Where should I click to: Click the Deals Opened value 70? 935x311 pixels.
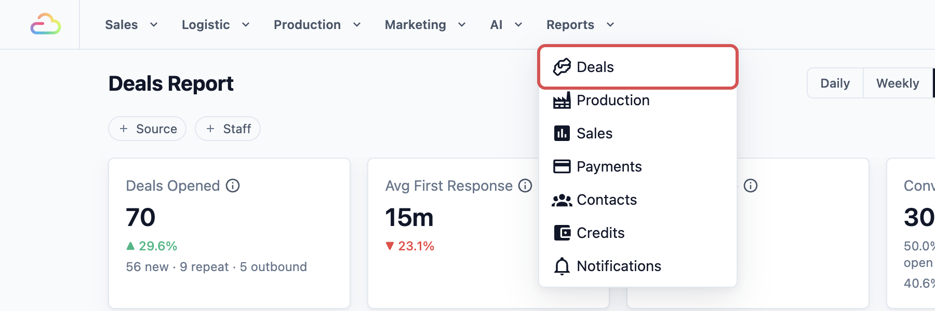(x=141, y=217)
